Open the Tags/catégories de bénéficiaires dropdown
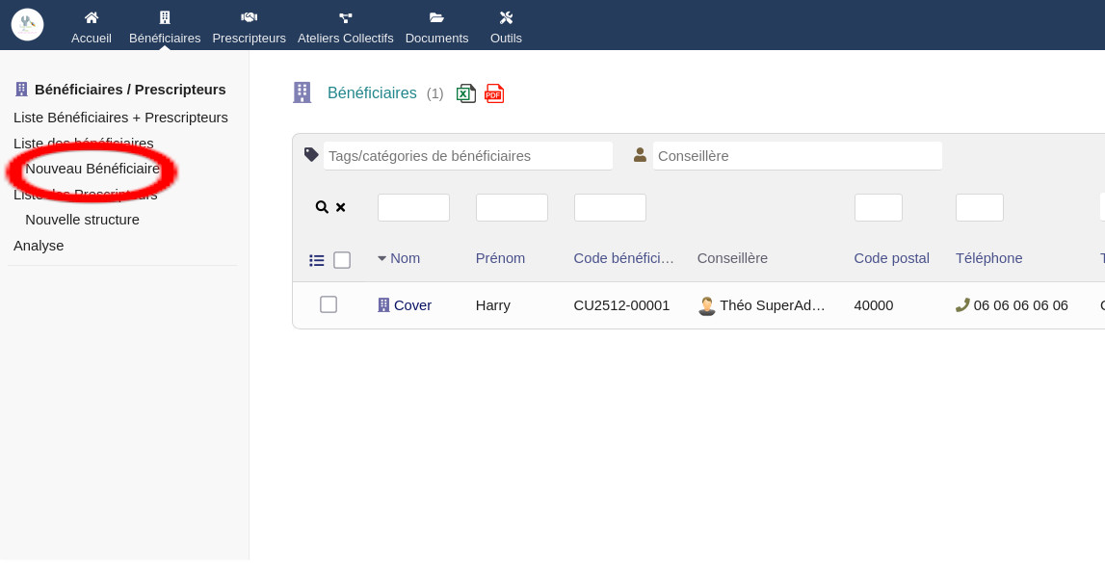 tap(467, 156)
